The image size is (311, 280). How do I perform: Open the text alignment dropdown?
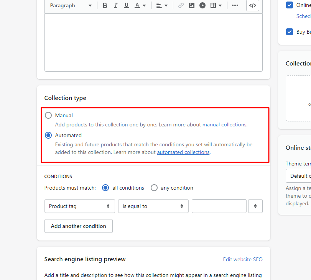(162, 5)
